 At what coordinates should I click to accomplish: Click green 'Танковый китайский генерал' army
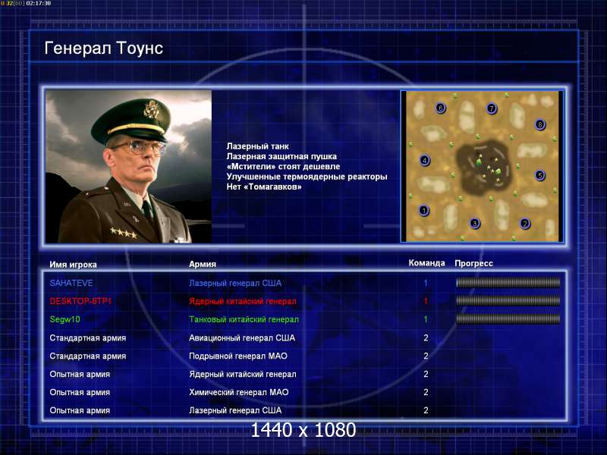(x=244, y=319)
